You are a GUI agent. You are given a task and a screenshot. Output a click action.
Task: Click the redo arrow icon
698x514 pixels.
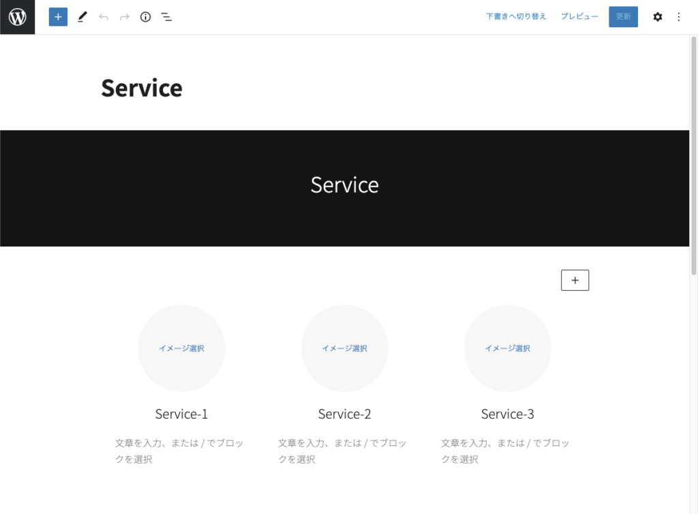coord(124,17)
